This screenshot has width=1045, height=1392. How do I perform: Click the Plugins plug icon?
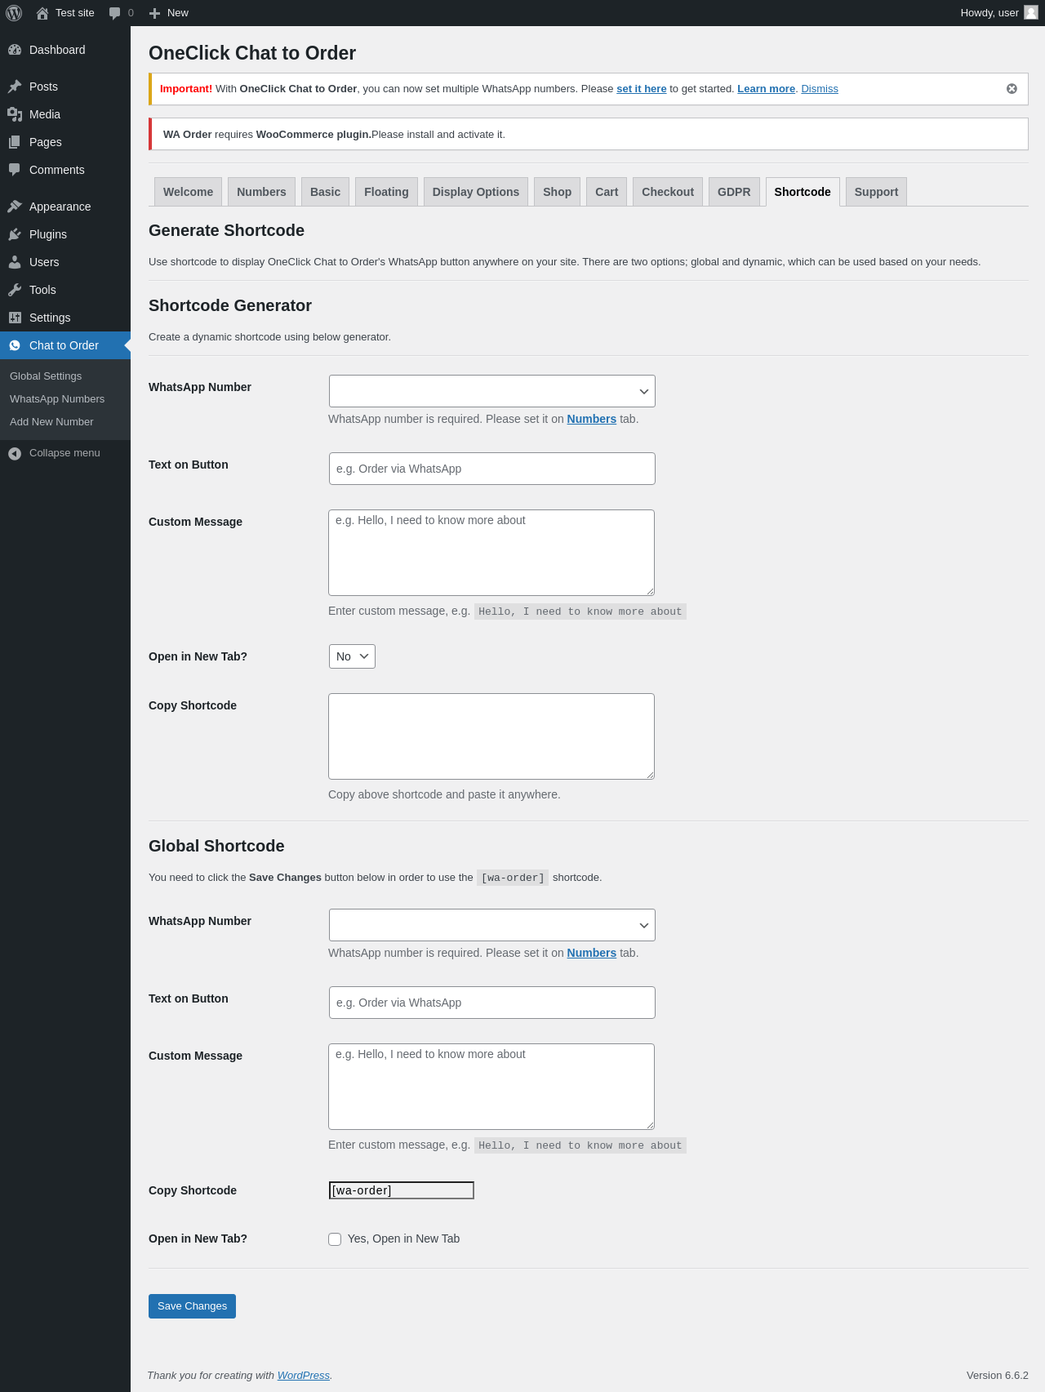[x=15, y=234]
